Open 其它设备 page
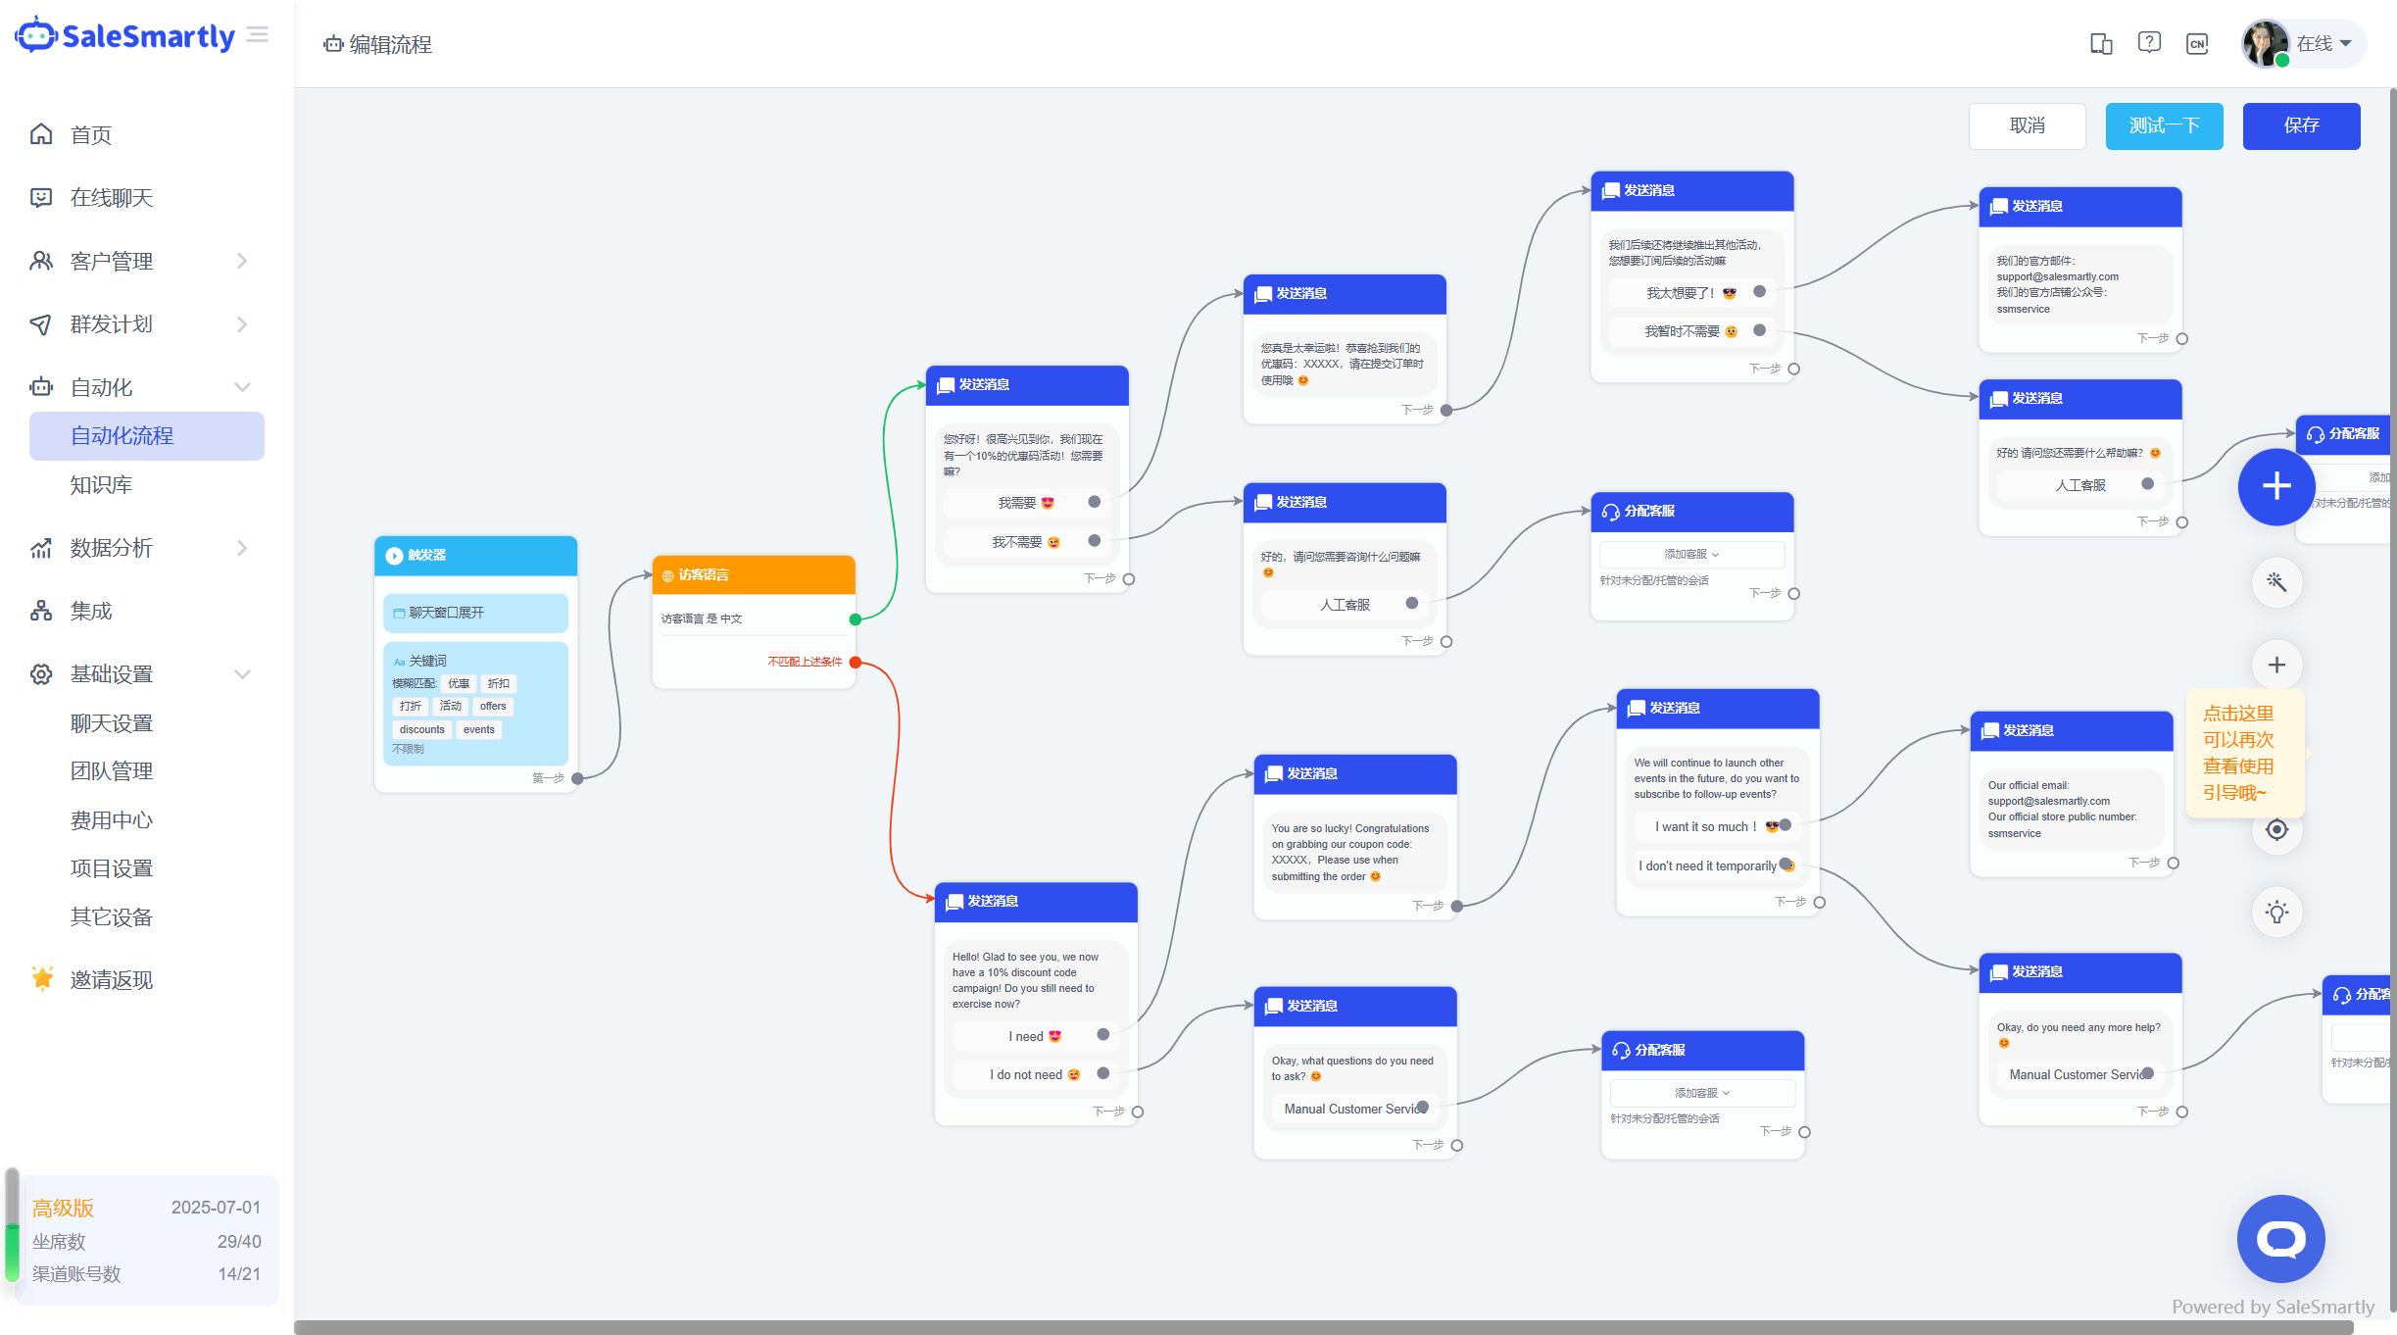 click(112, 916)
